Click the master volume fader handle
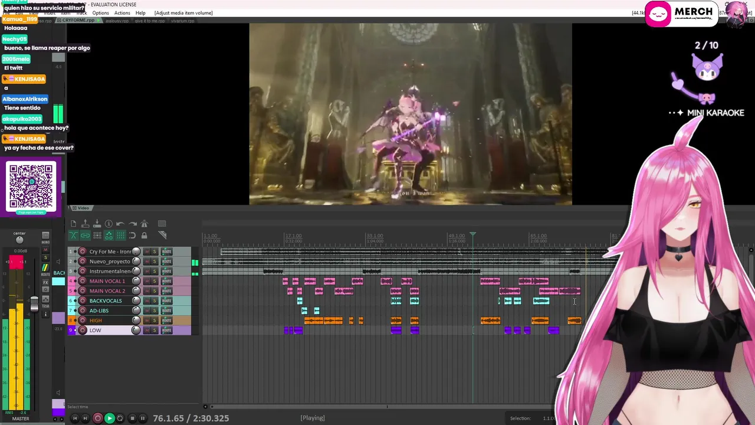The width and height of the screenshot is (755, 425). pos(34,303)
